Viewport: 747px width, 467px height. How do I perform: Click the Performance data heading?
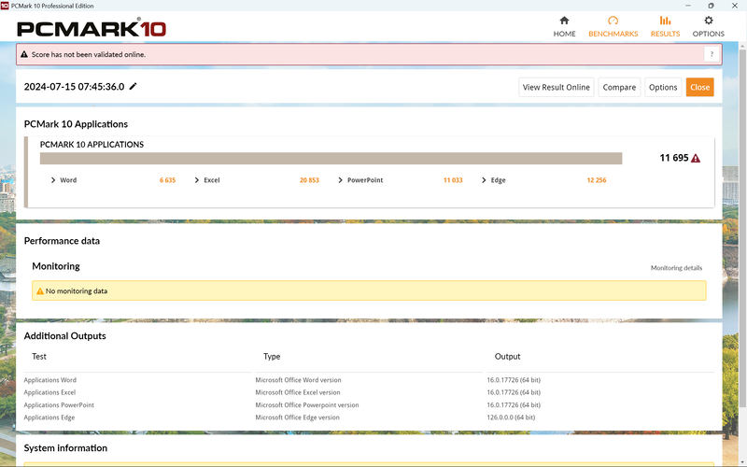point(62,241)
